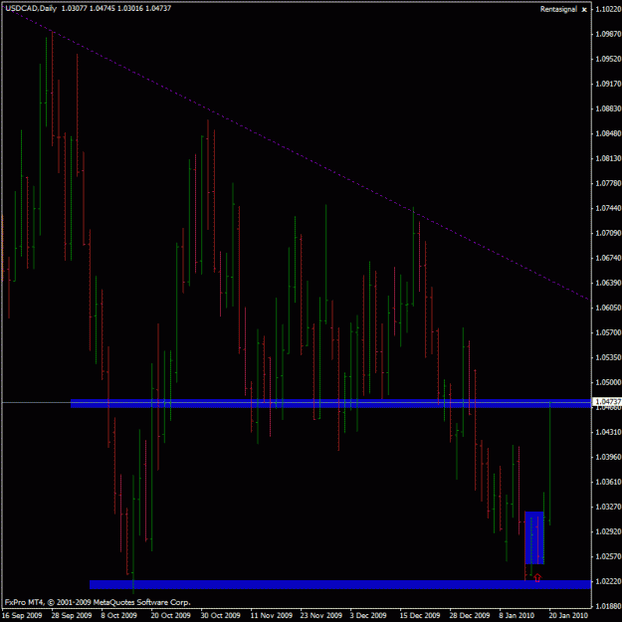
Task: Click the Rentasignal expert advisor label
Action: 558,9
